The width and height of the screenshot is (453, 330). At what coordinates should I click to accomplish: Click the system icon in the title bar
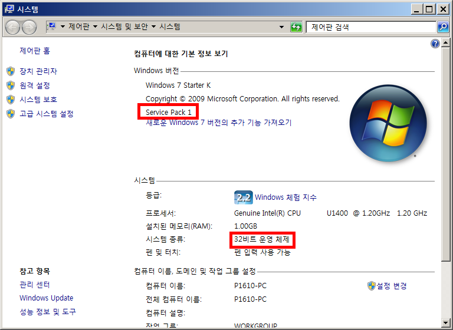pos(9,9)
